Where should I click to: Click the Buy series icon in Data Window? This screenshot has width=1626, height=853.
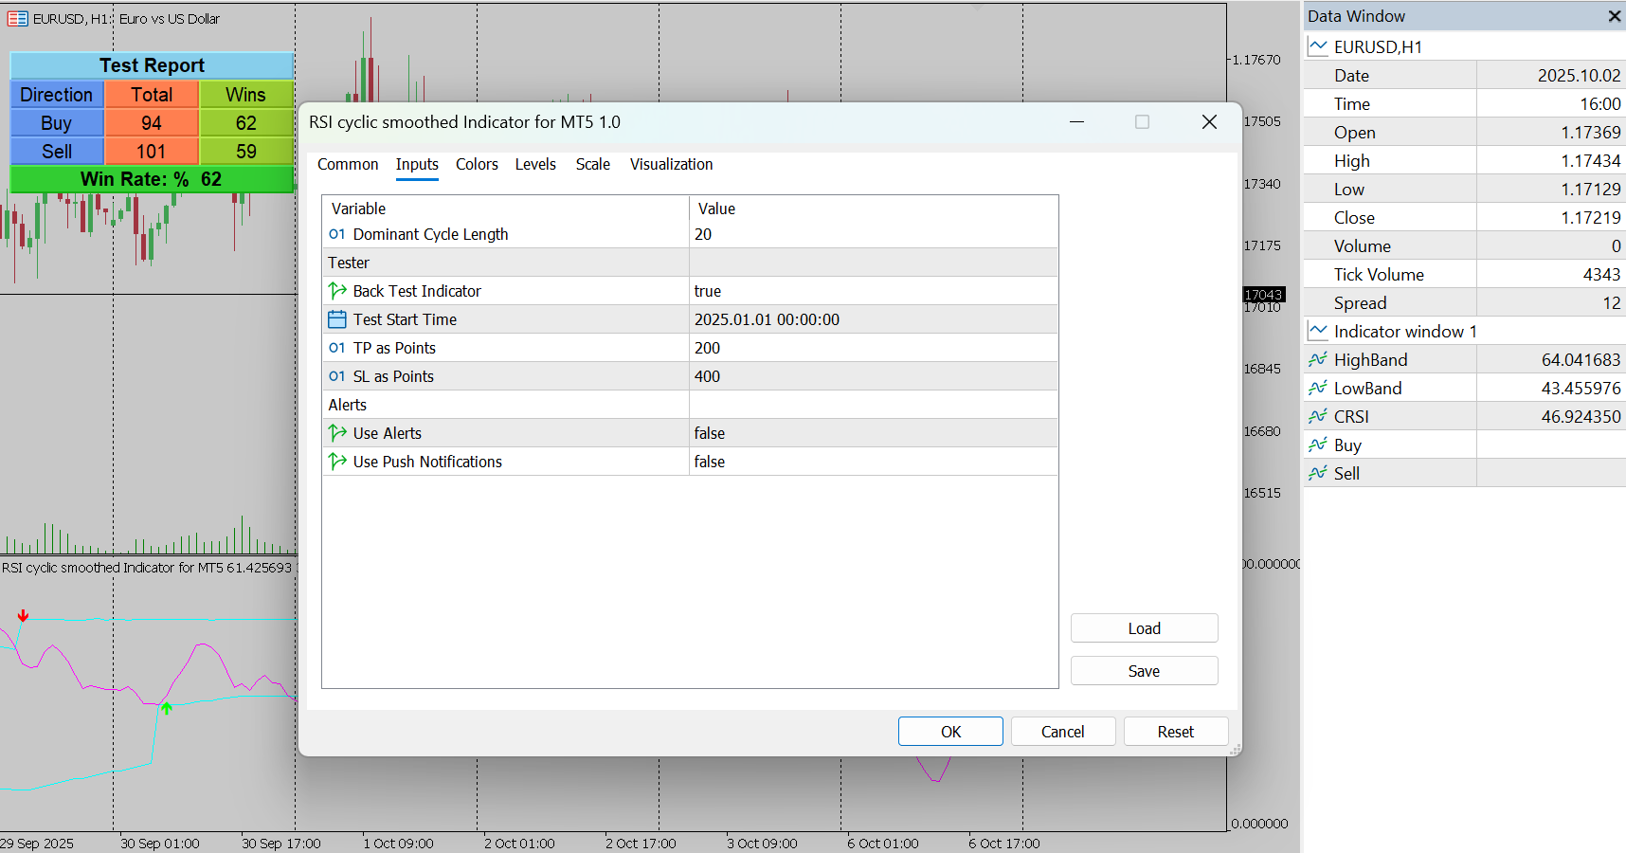[x=1317, y=445]
